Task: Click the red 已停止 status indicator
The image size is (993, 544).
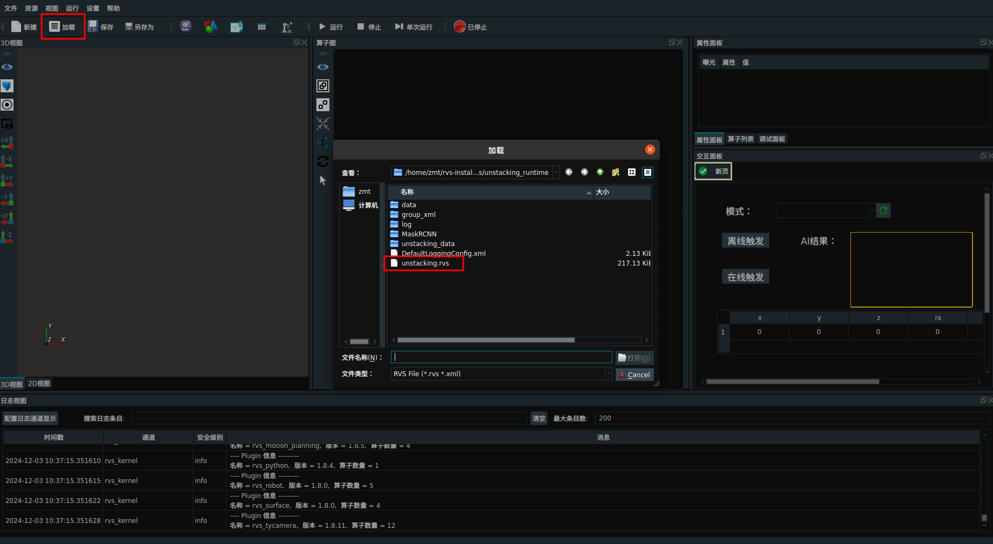Action: (470, 27)
